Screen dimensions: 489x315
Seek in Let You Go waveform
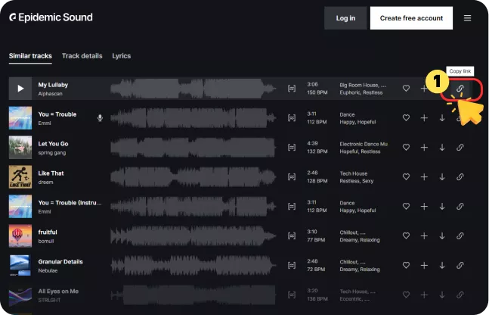193,147
